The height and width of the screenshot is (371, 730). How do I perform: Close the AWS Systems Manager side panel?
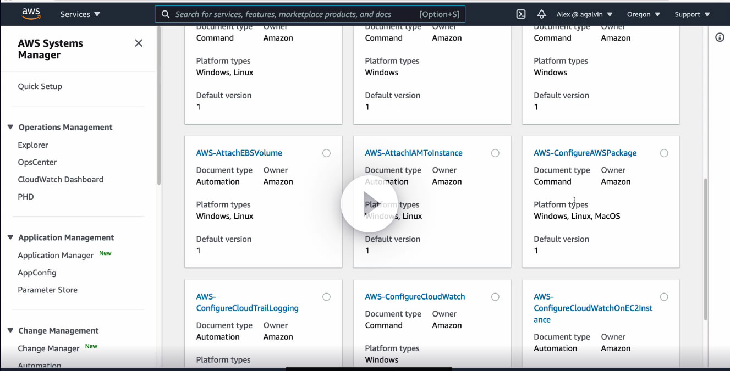coord(139,43)
